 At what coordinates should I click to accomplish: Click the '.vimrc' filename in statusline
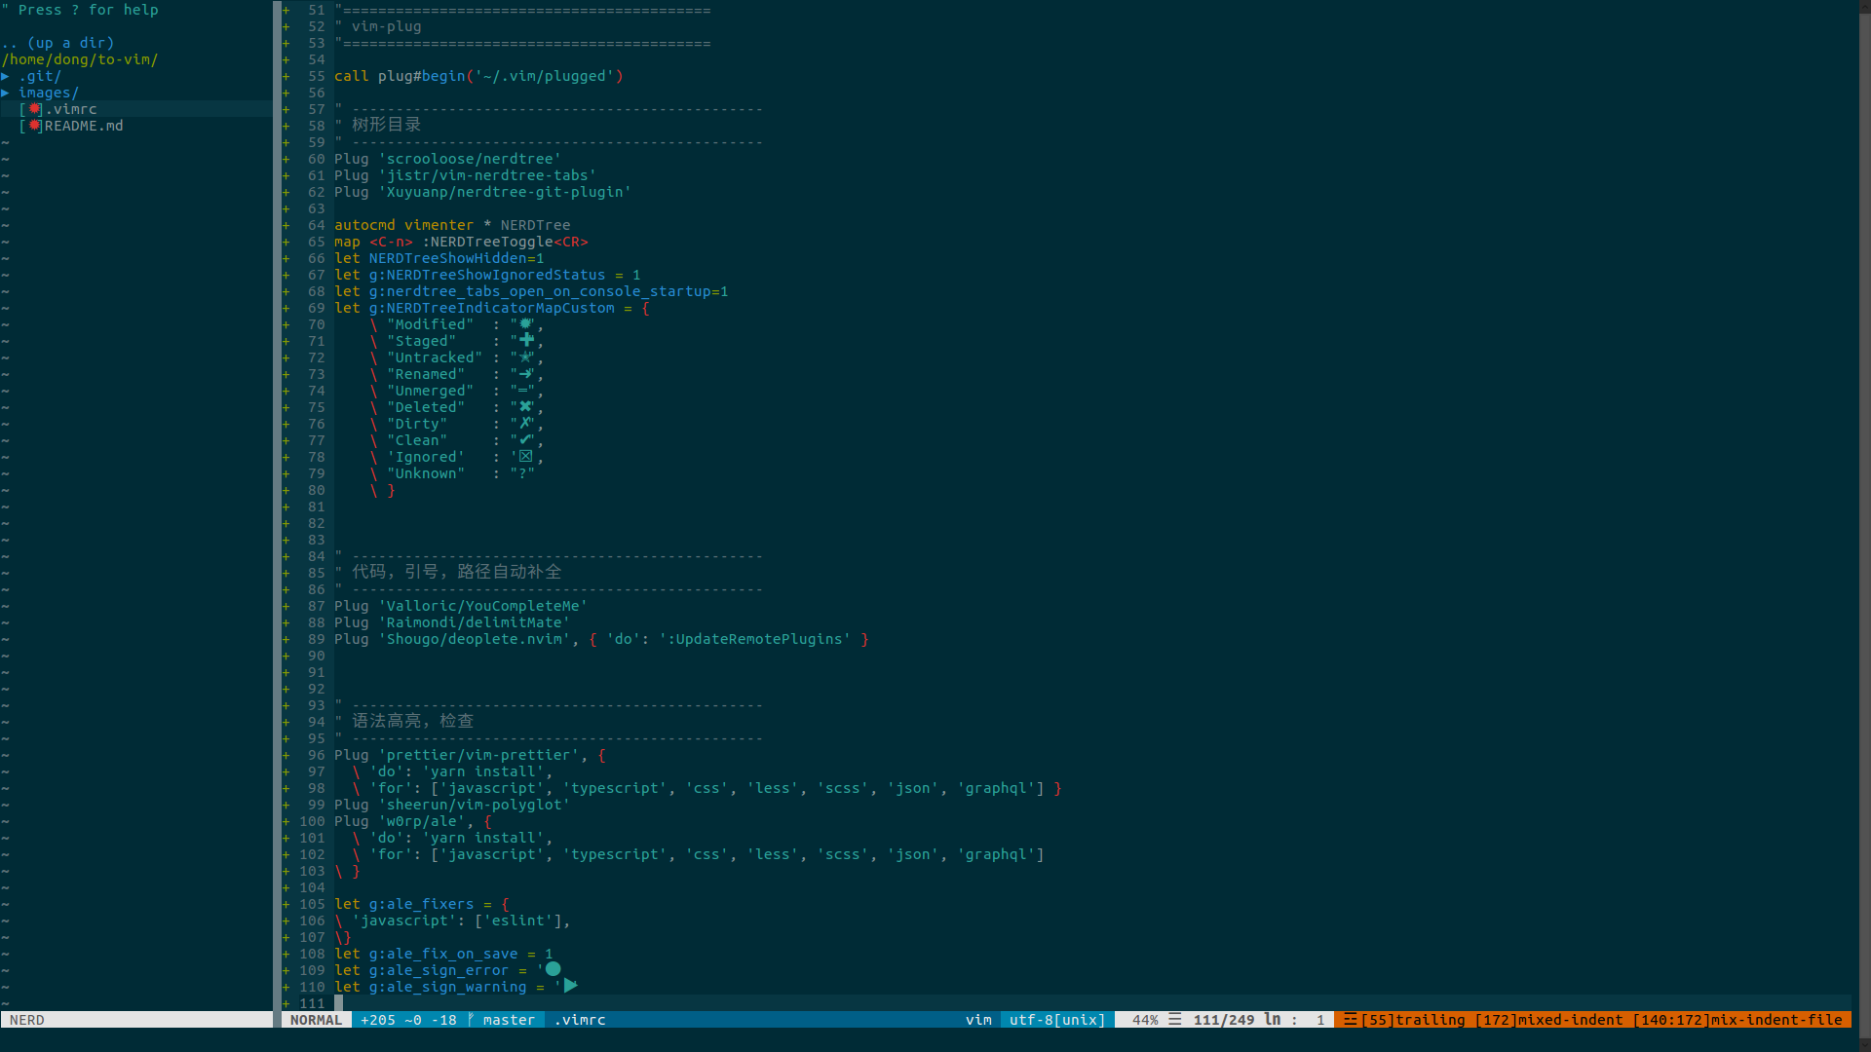pos(580,1020)
